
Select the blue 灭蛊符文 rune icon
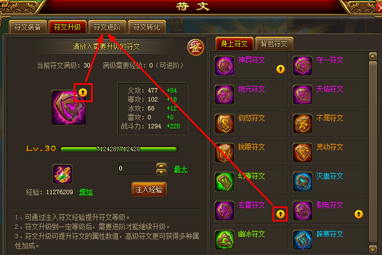(x=302, y=182)
